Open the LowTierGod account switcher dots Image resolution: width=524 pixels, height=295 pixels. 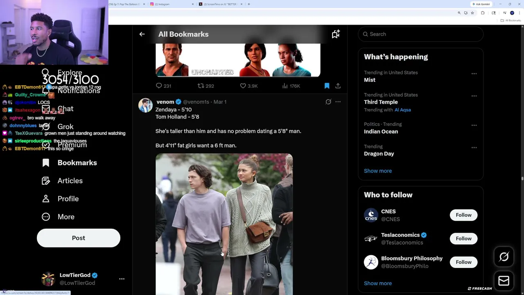tap(122, 279)
